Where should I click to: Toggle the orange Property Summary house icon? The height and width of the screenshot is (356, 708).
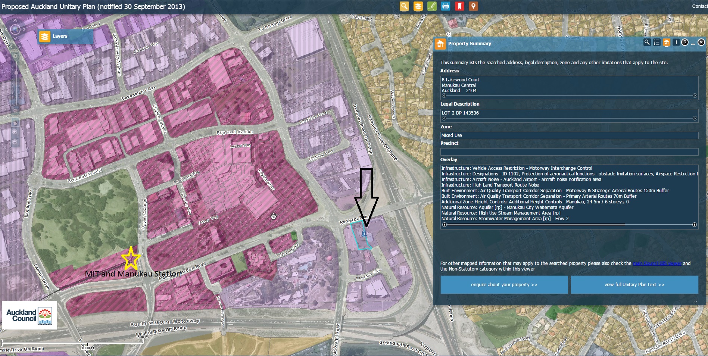tap(666, 43)
